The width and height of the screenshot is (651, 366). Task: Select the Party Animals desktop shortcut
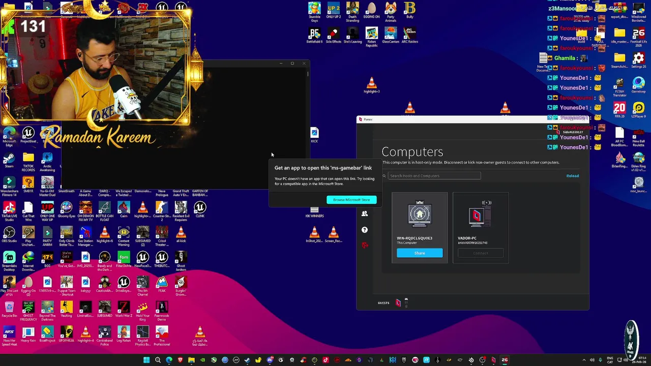pos(391,12)
